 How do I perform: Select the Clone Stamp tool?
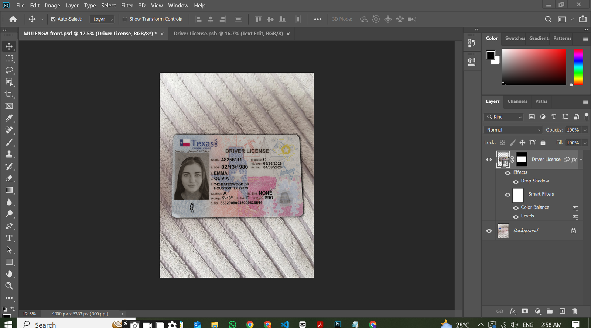click(9, 154)
